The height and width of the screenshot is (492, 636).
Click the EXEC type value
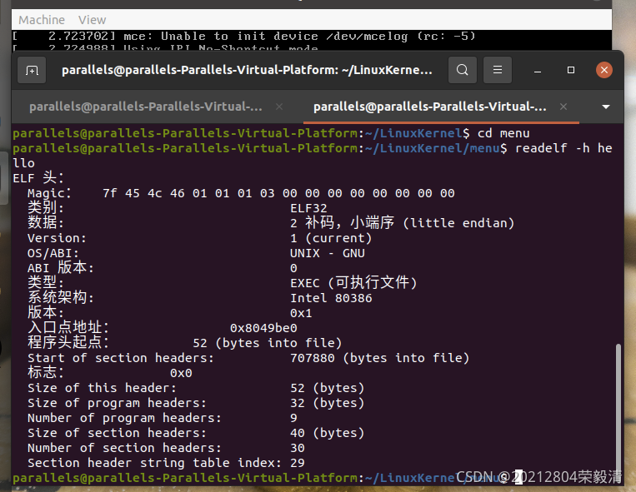point(353,283)
